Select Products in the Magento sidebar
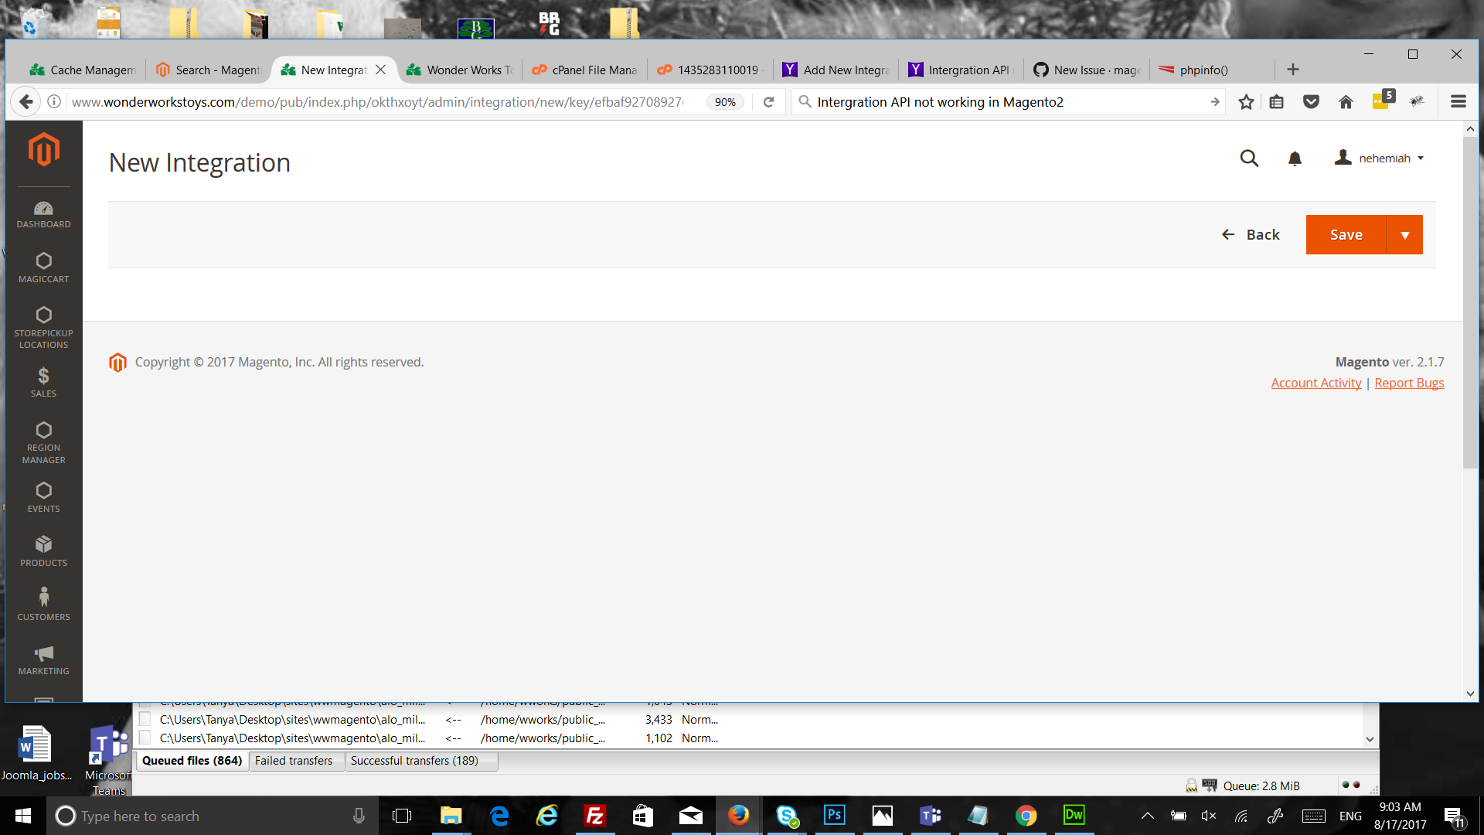The height and width of the screenshot is (835, 1484). (x=43, y=550)
